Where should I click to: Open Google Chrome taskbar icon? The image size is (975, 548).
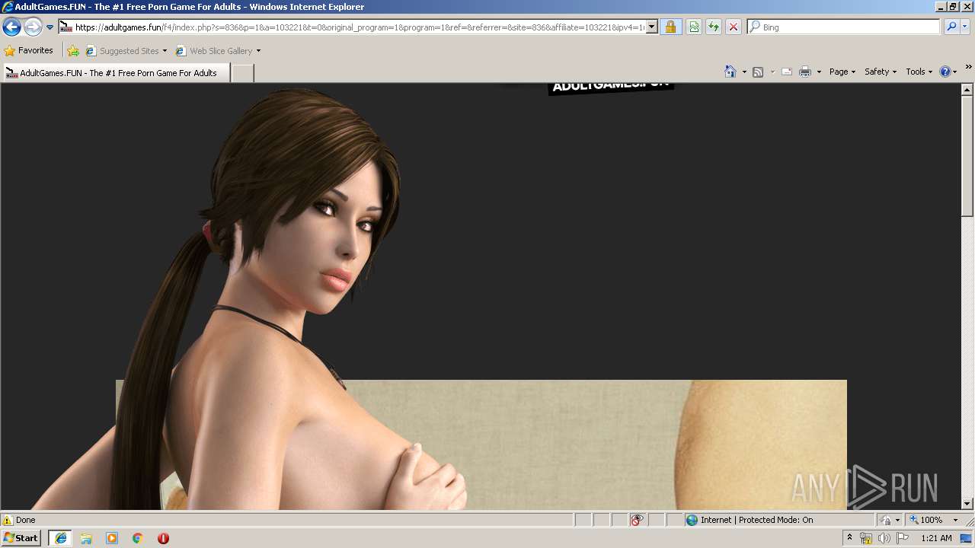pyautogui.click(x=138, y=538)
